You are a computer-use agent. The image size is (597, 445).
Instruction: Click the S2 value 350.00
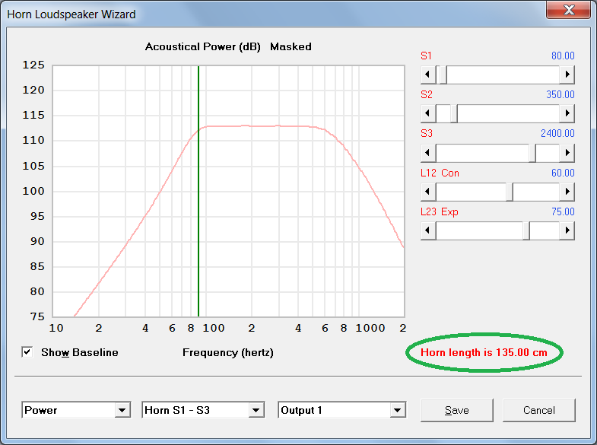coord(560,94)
